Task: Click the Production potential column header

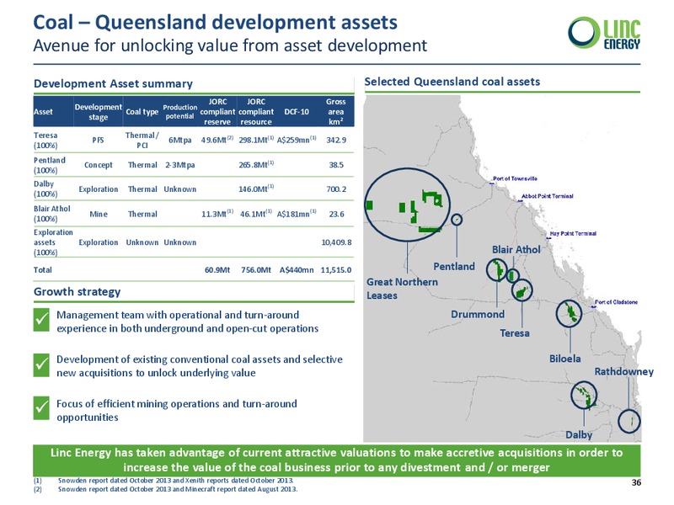Action: pyautogui.click(x=179, y=112)
